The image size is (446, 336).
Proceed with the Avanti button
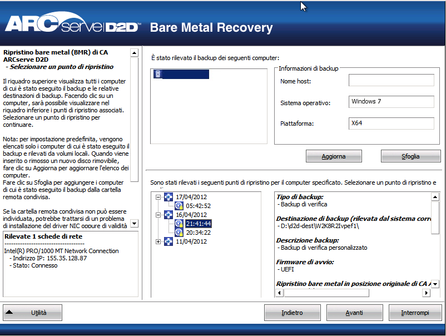coord(354,313)
